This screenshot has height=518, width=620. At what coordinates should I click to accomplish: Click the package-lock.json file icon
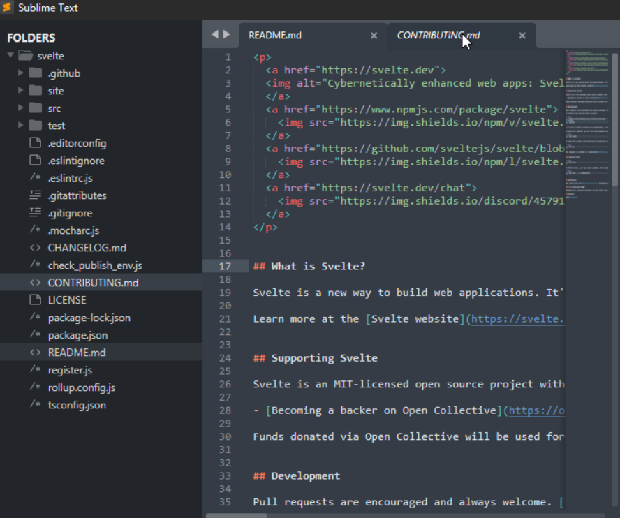pos(35,317)
